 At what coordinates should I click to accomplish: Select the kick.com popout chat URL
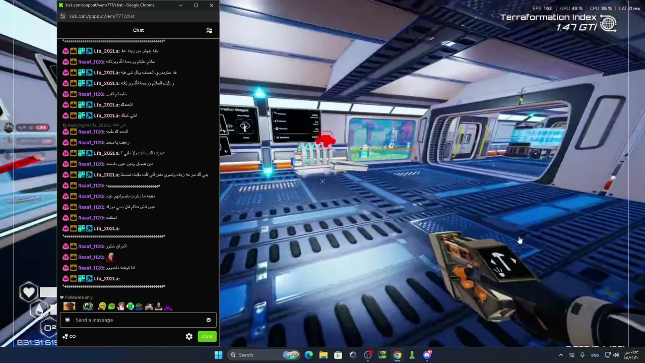pos(102,16)
